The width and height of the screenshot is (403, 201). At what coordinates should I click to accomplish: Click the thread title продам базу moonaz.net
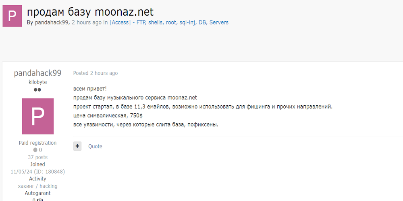[x=90, y=12]
